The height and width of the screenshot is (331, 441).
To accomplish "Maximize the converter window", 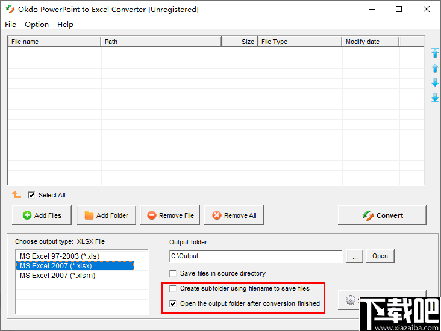I will coord(399,9).
